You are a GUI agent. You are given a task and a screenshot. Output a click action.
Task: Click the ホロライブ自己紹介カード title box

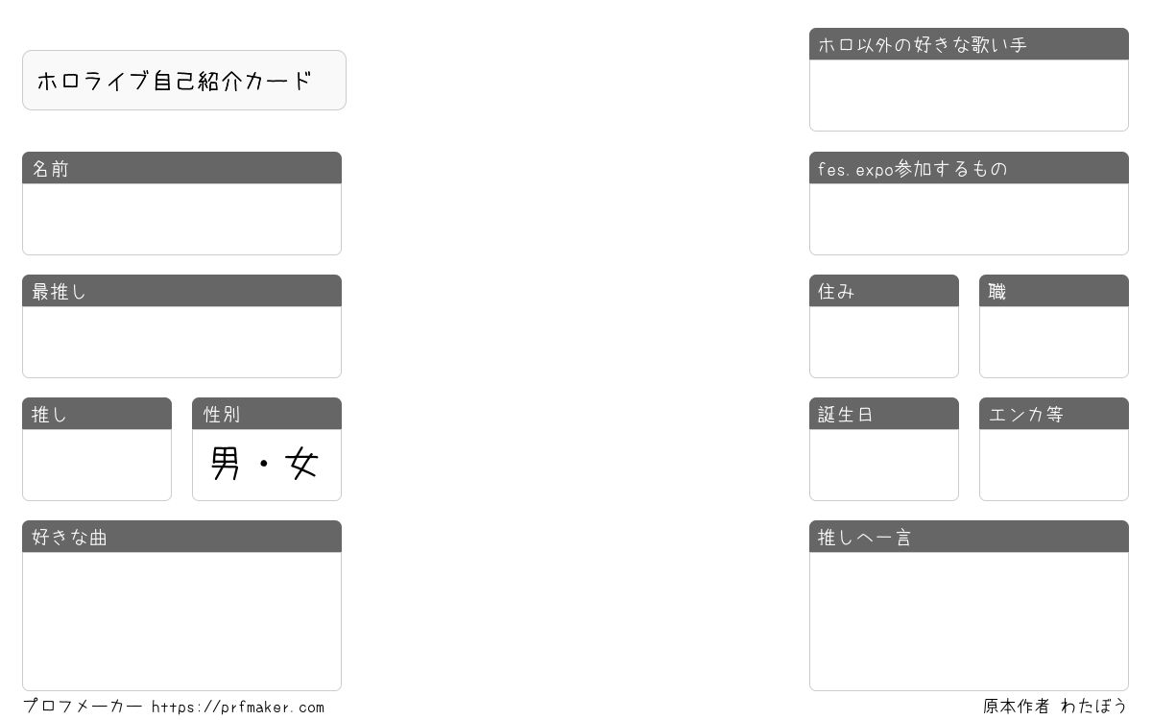184,81
